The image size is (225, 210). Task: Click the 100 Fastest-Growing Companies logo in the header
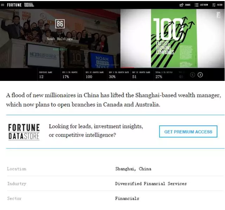click(x=29, y=5)
